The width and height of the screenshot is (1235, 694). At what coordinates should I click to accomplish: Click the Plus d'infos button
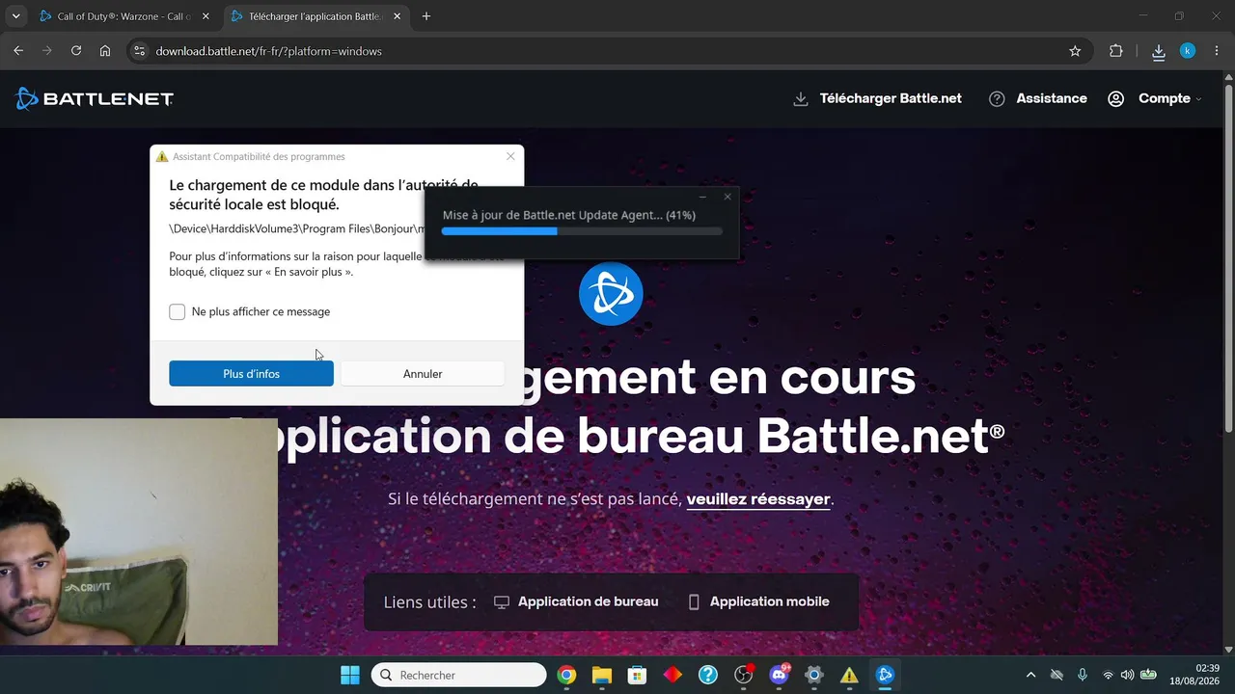(251, 373)
